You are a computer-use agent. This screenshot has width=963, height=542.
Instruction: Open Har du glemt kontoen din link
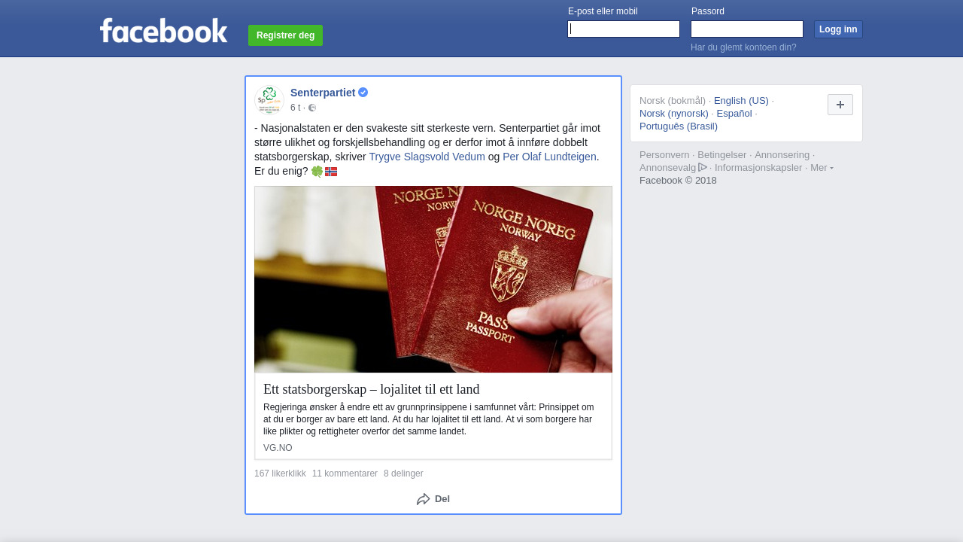(743, 47)
